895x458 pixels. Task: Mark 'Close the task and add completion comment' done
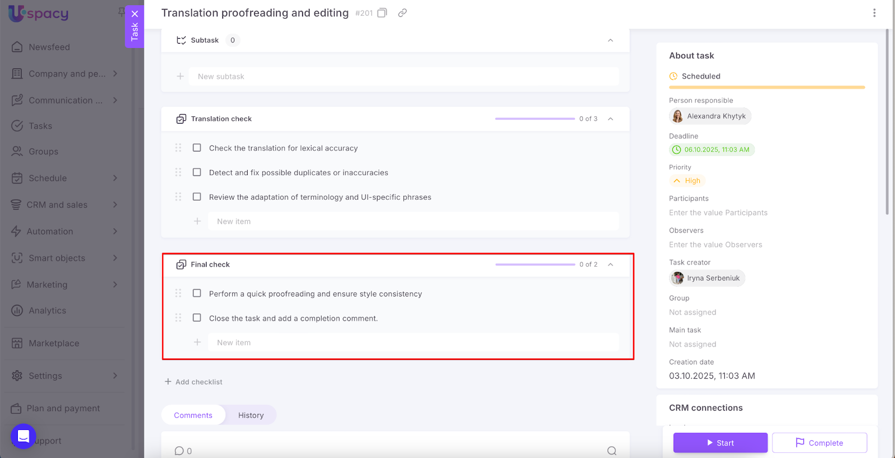click(x=197, y=318)
